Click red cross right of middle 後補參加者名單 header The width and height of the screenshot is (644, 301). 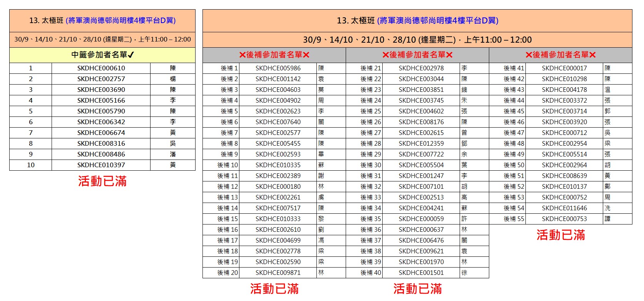(x=449, y=55)
